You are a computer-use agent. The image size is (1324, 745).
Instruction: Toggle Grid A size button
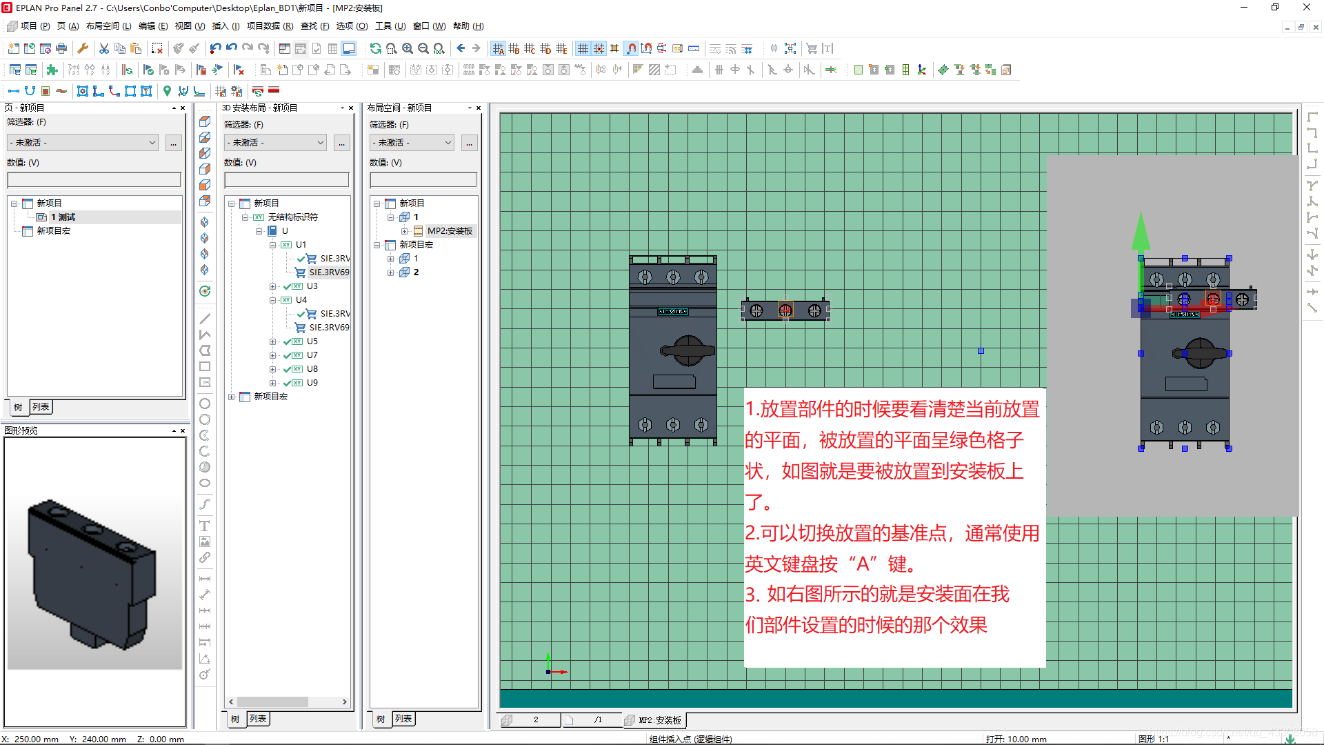click(x=498, y=48)
